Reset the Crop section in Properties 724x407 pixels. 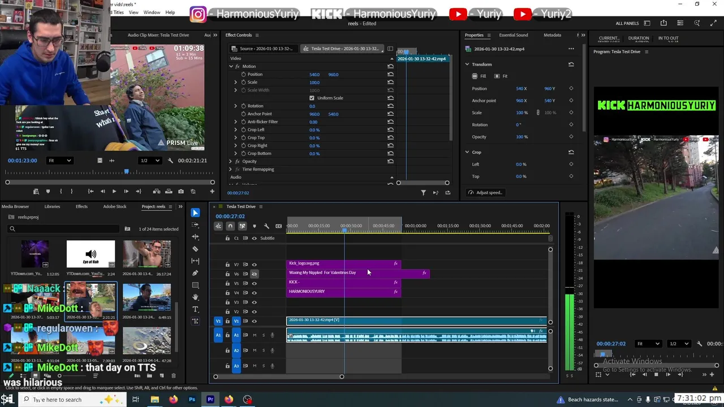click(571, 152)
